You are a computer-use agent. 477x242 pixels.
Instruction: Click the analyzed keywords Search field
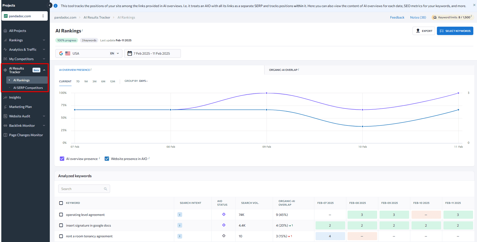84,189
